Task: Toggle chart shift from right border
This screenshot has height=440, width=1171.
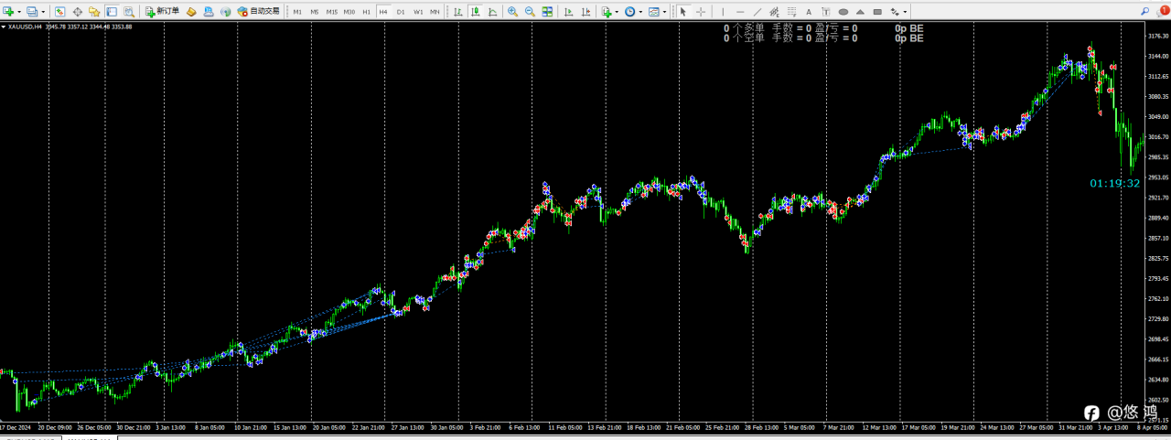Action: pos(585,12)
